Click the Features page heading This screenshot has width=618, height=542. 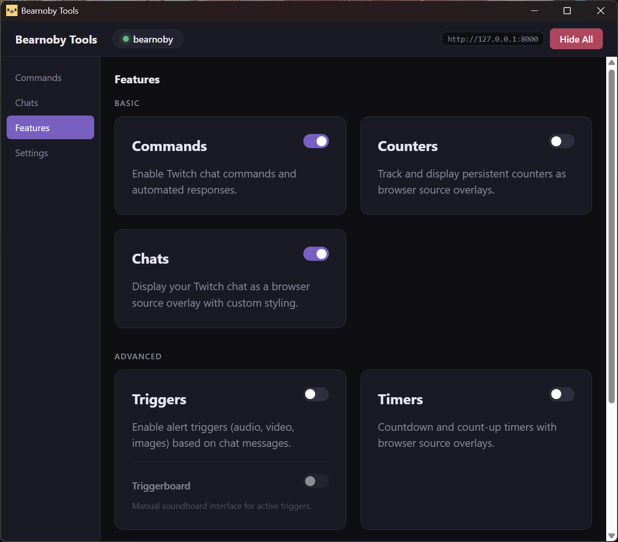[x=137, y=80]
